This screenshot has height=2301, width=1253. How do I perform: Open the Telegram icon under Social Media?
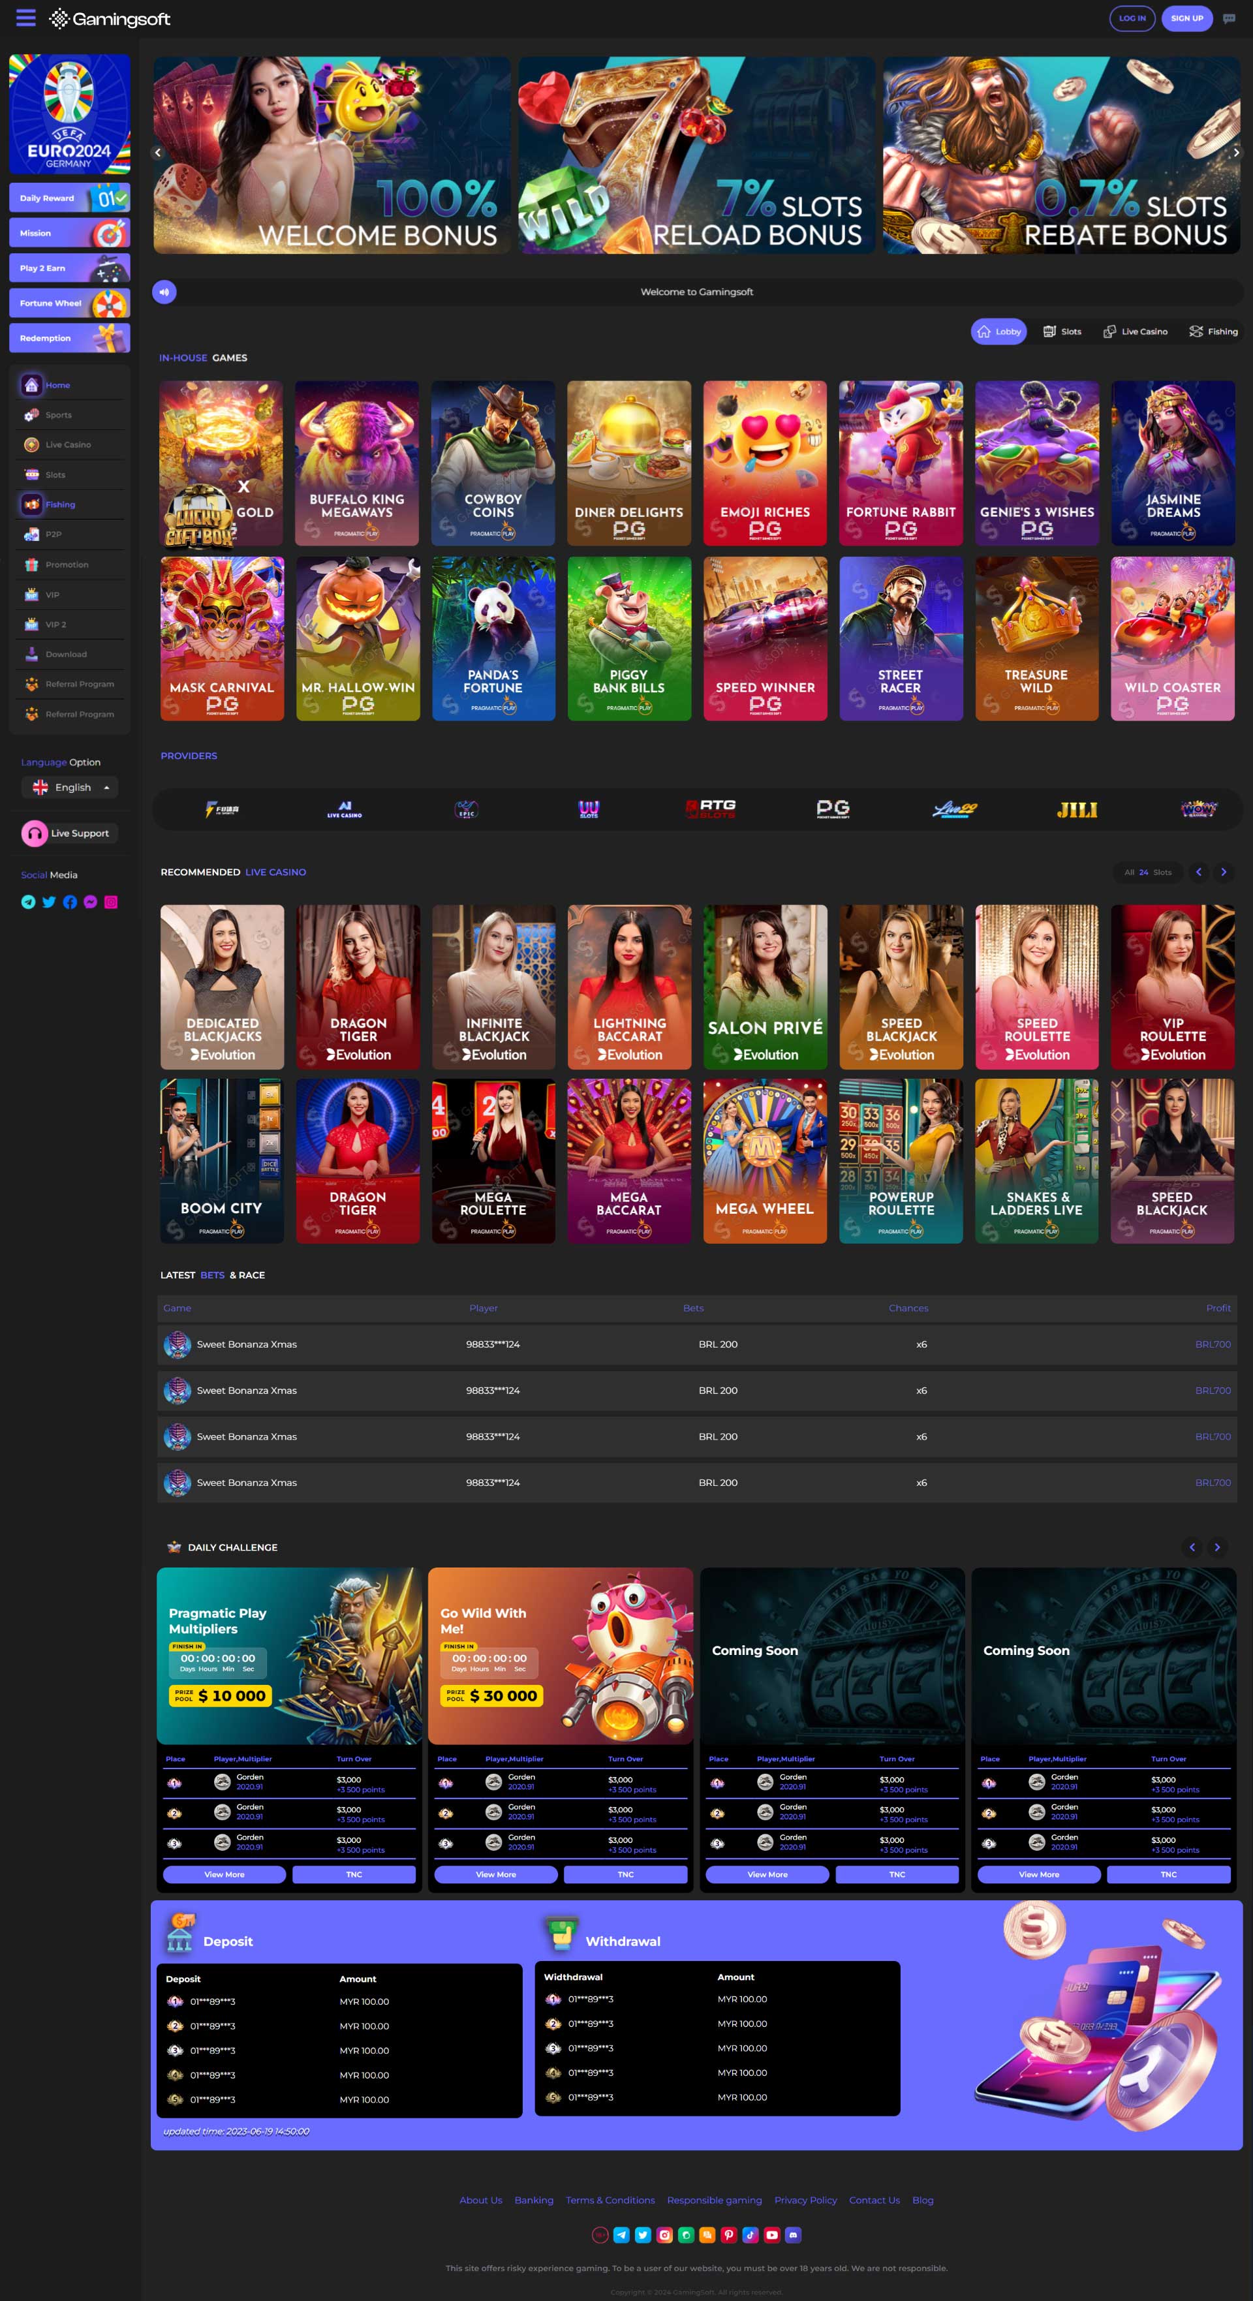click(x=29, y=902)
